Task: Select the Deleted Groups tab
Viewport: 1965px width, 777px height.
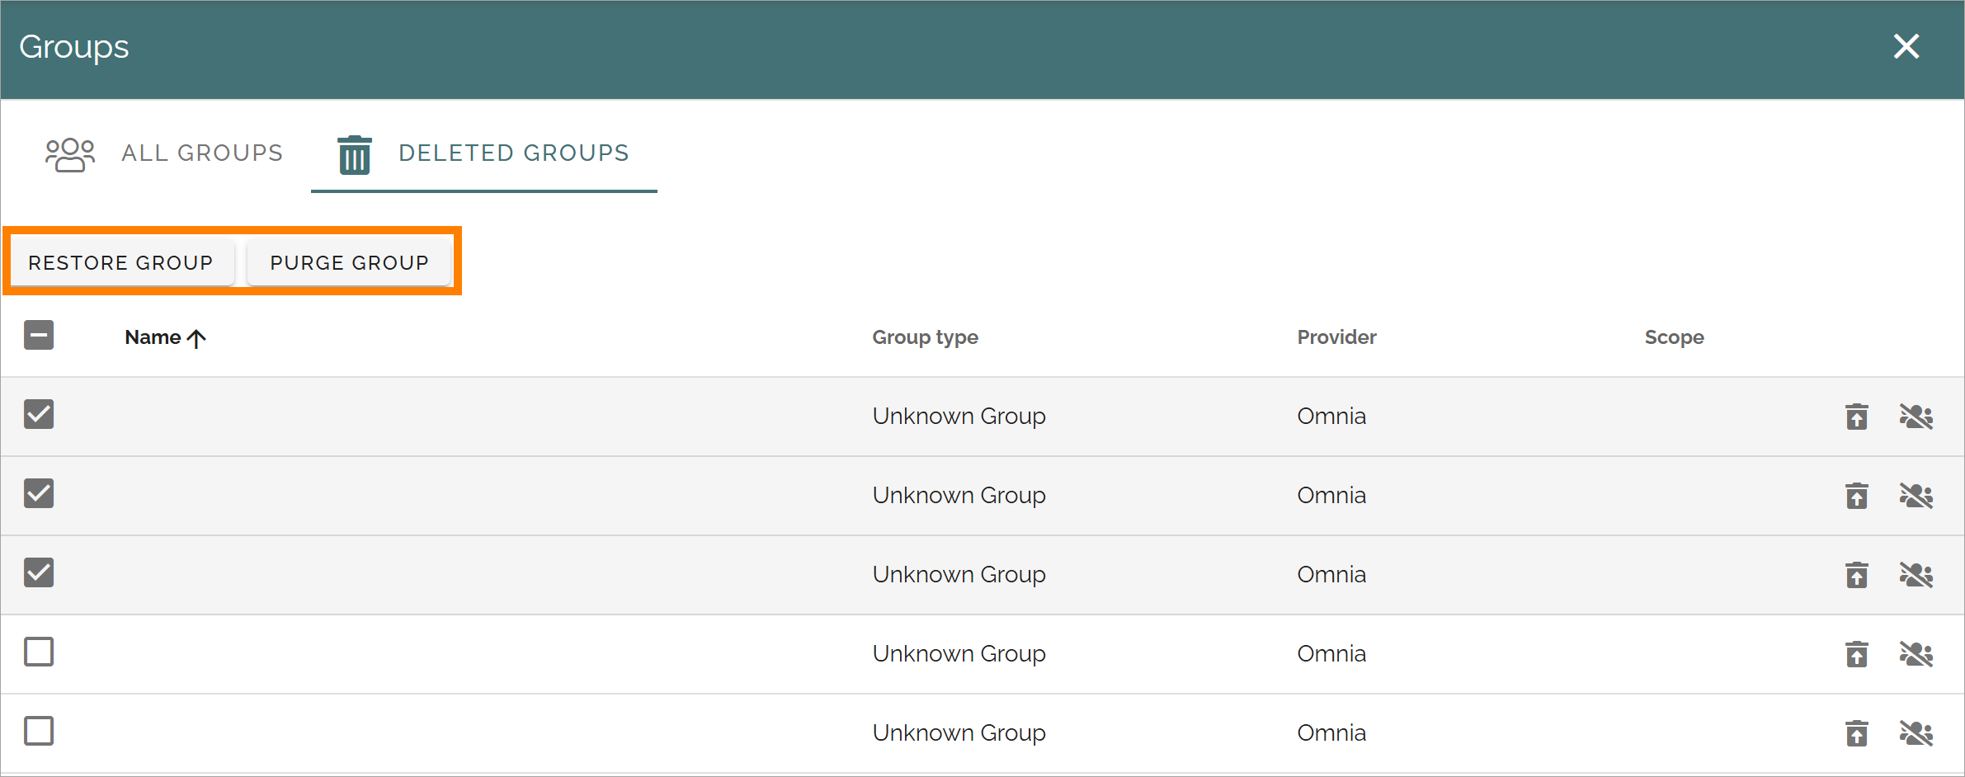Action: [x=484, y=153]
